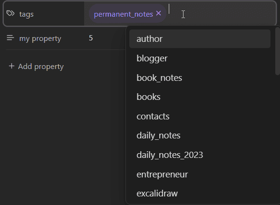Click the text icon beside my property
The height and width of the screenshot is (205, 280).
point(10,38)
